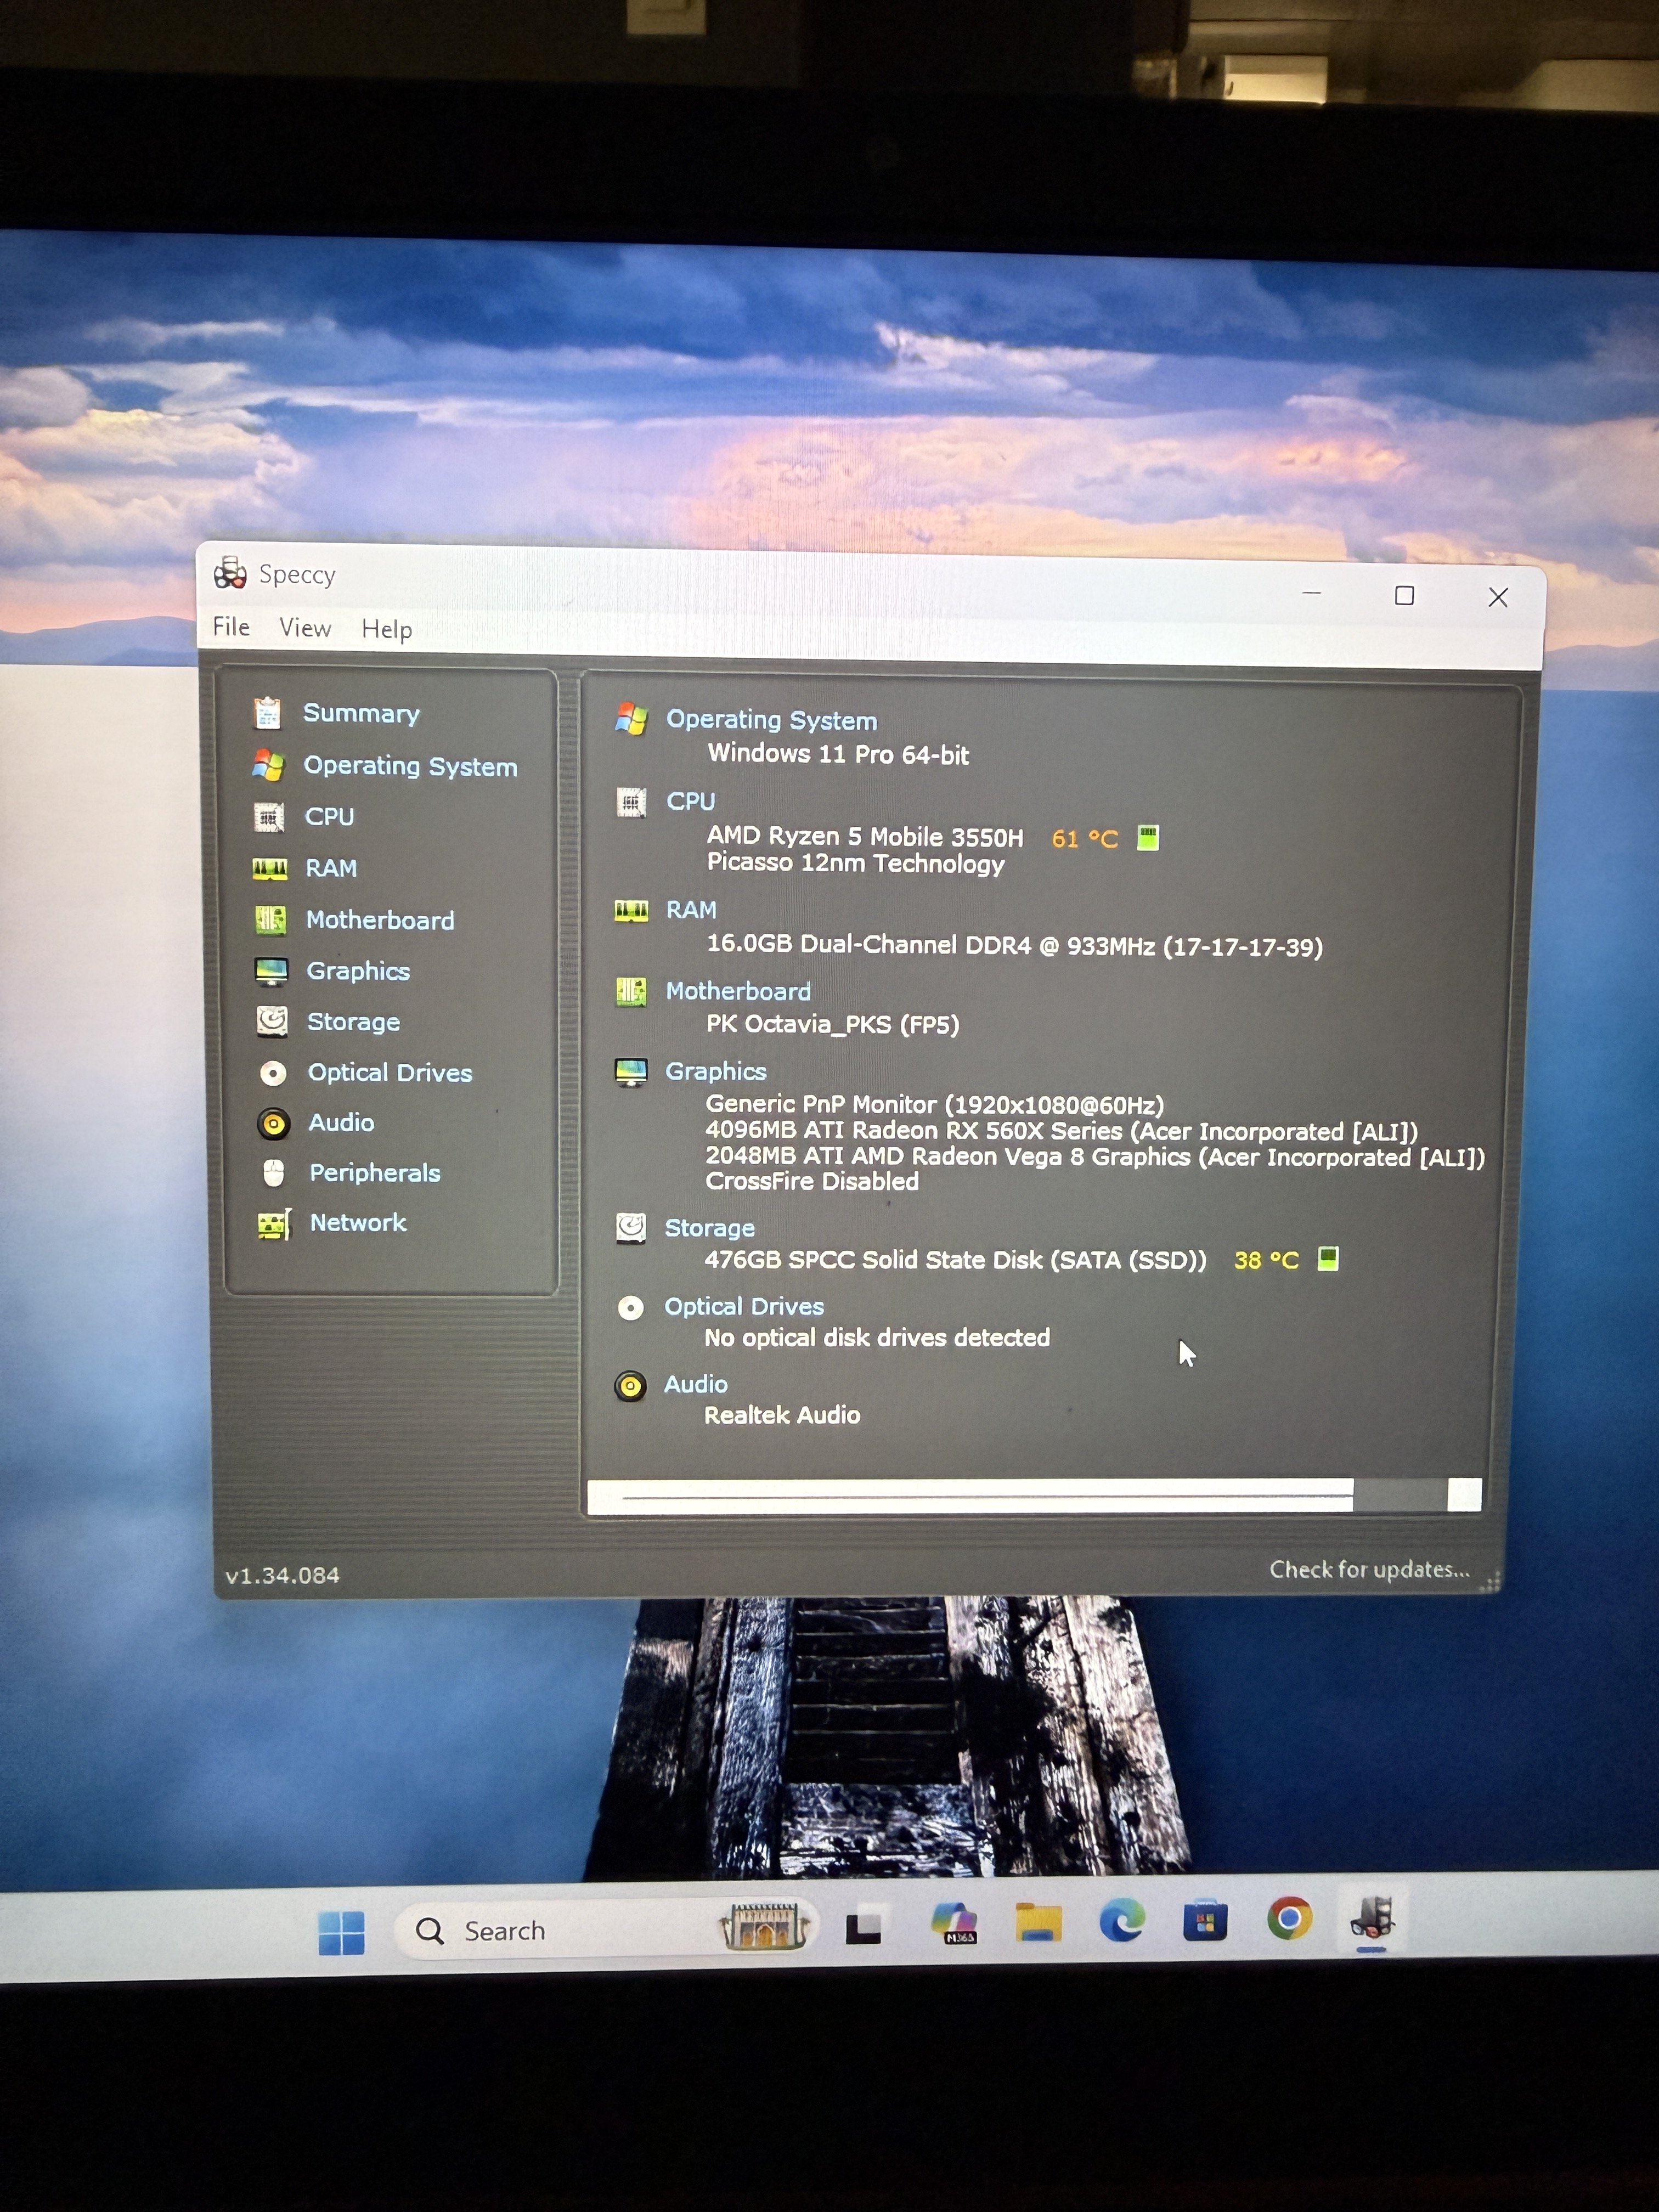Select Operating System section in sidebar
The height and width of the screenshot is (2212, 1659).
(x=410, y=766)
